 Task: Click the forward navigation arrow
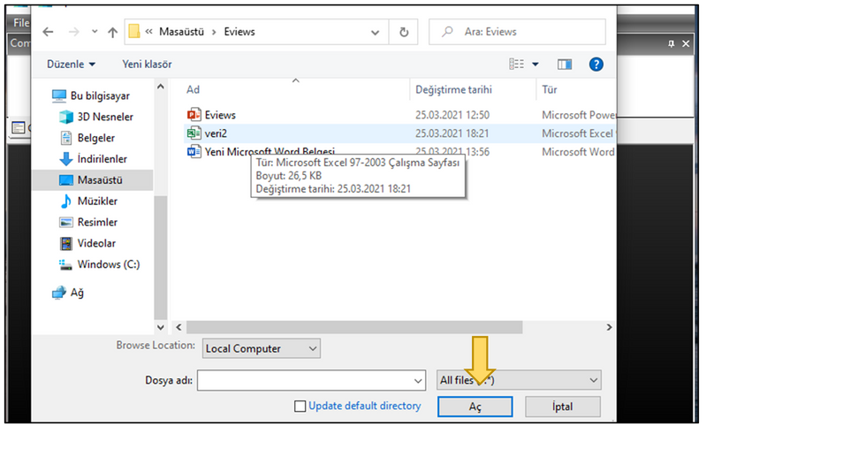click(73, 32)
